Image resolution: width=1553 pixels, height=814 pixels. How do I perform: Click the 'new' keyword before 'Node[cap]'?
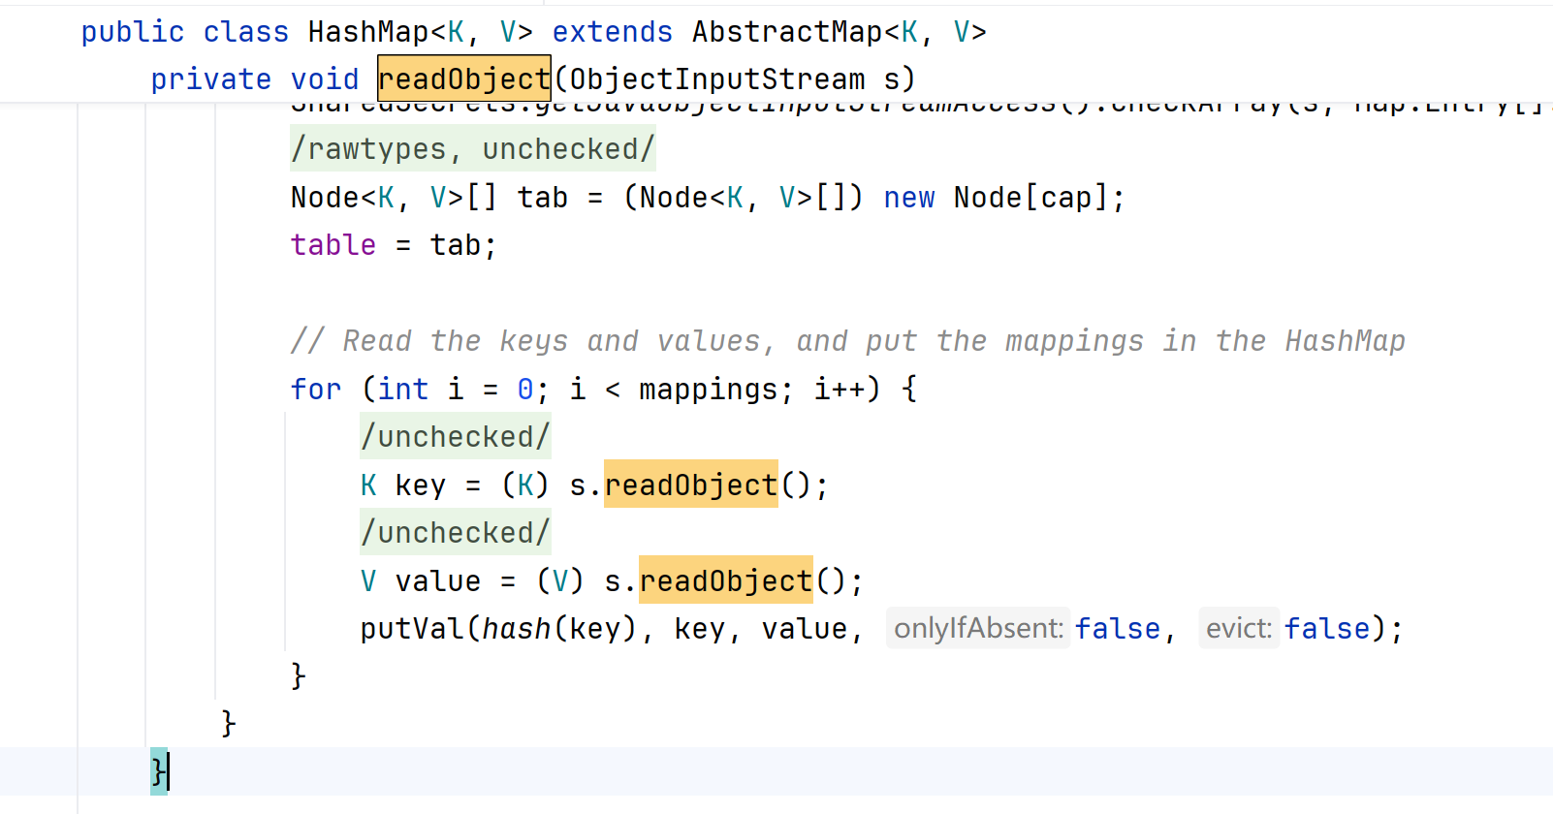909,197
